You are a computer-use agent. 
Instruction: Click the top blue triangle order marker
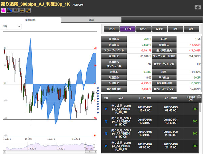(98, 88)
